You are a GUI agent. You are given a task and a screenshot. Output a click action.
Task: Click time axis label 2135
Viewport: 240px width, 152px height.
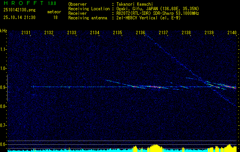118,32
